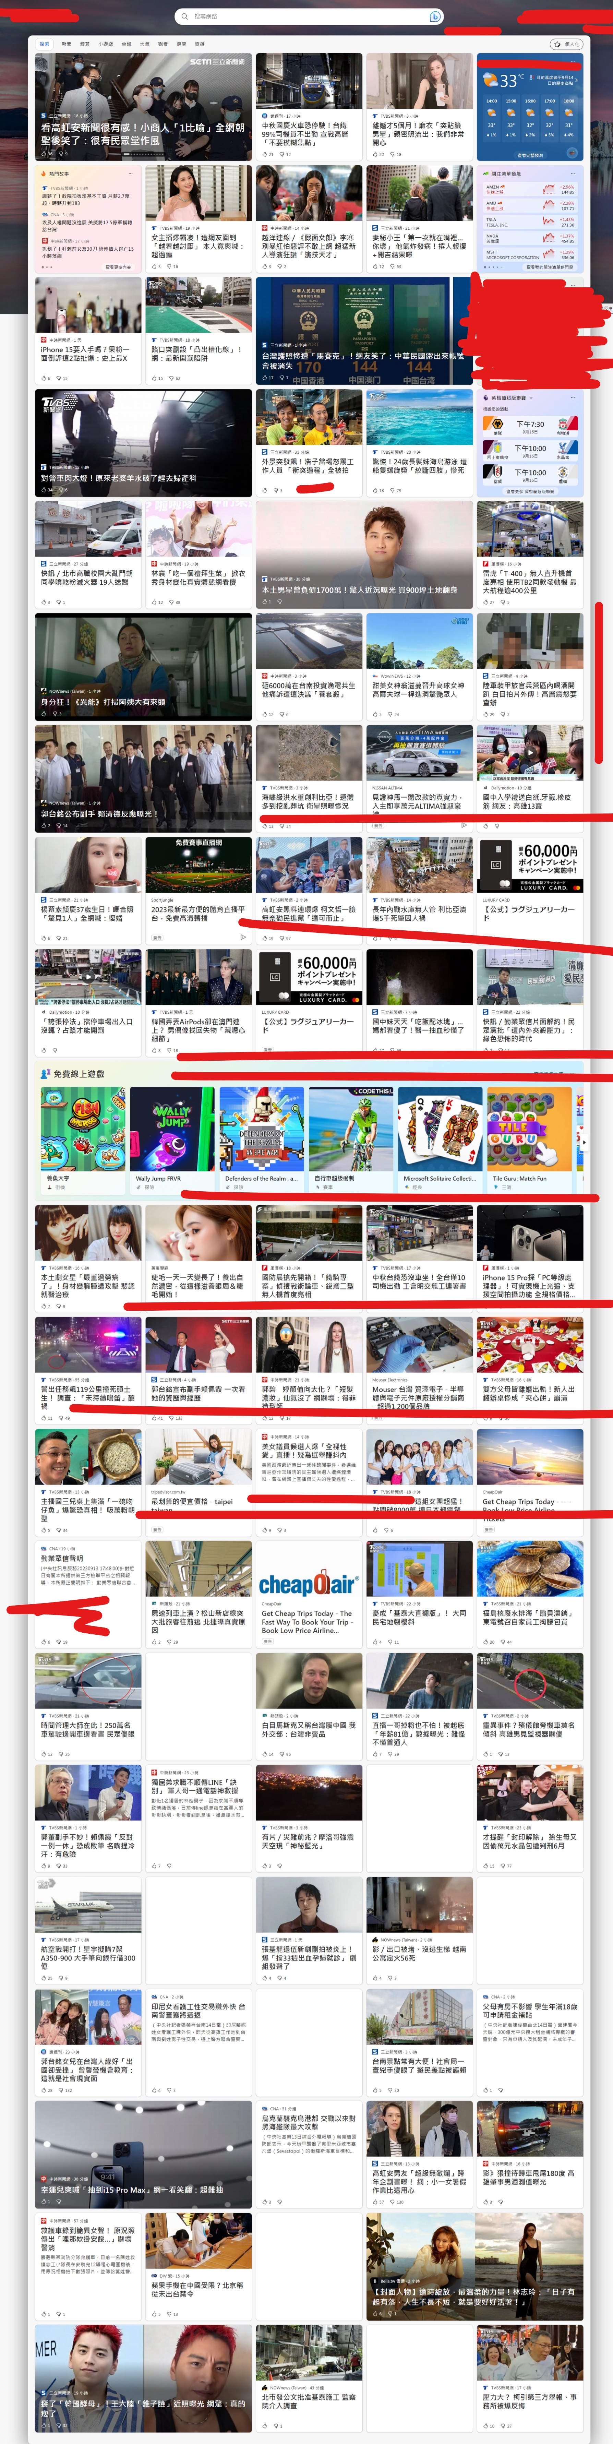Screen dimensions: 613x2444
Task: Like the 中秋國慶火車恐停駛 news card
Action: pyautogui.click(x=265, y=154)
